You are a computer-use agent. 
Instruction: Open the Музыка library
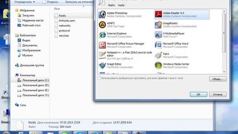[25, 55]
